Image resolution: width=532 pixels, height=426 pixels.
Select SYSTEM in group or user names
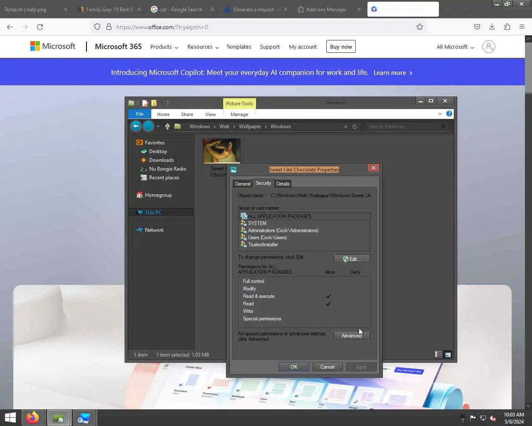(305, 223)
